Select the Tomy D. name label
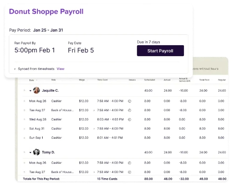This screenshot has width=250, height=187. (x=48, y=152)
